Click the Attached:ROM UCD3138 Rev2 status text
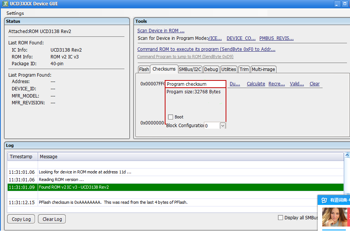The image size is (350, 233). (40, 31)
